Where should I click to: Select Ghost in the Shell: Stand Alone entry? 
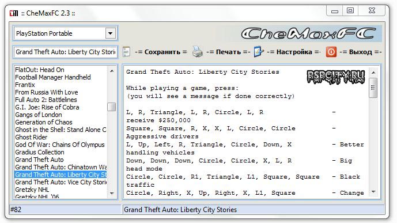[x=61, y=130]
